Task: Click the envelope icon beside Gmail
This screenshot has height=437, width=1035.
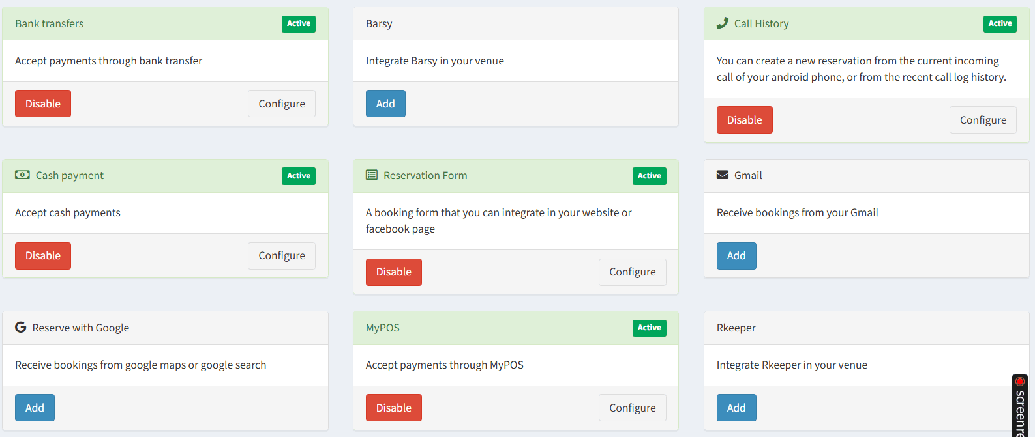Action: pyautogui.click(x=723, y=175)
